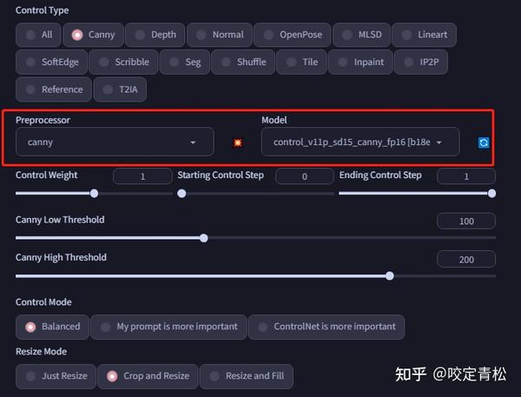521x397 pixels.
Task: Click the Ending Control Step value field
Action: point(466,176)
